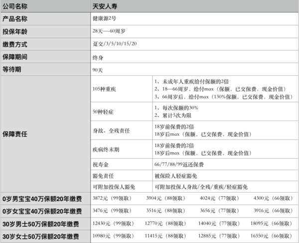The width and height of the screenshot is (299, 243).
Task: Select premium '4024元（77领取）'
Action: (x=220, y=198)
